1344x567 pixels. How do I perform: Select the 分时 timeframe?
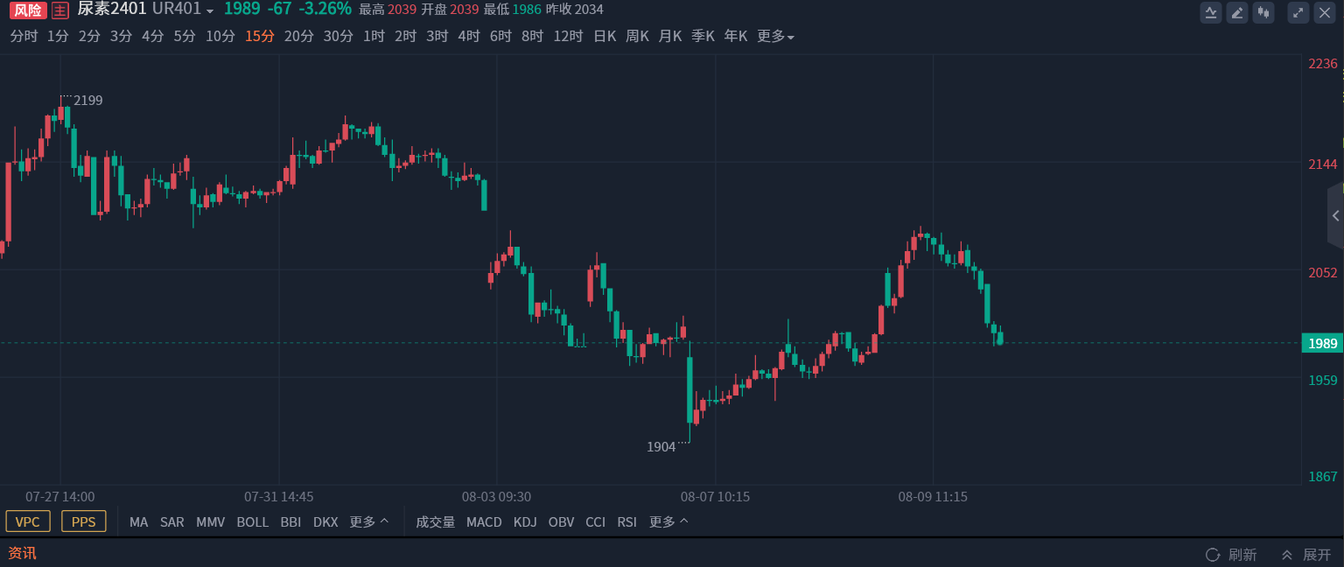[24, 37]
